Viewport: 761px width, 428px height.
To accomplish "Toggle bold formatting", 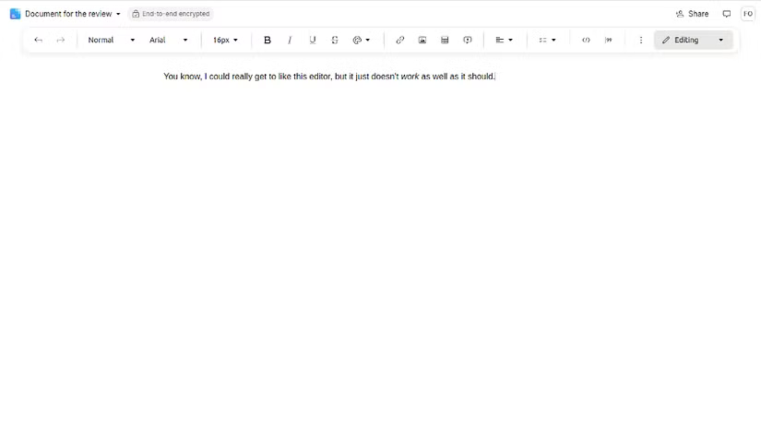I will [267, 40].
